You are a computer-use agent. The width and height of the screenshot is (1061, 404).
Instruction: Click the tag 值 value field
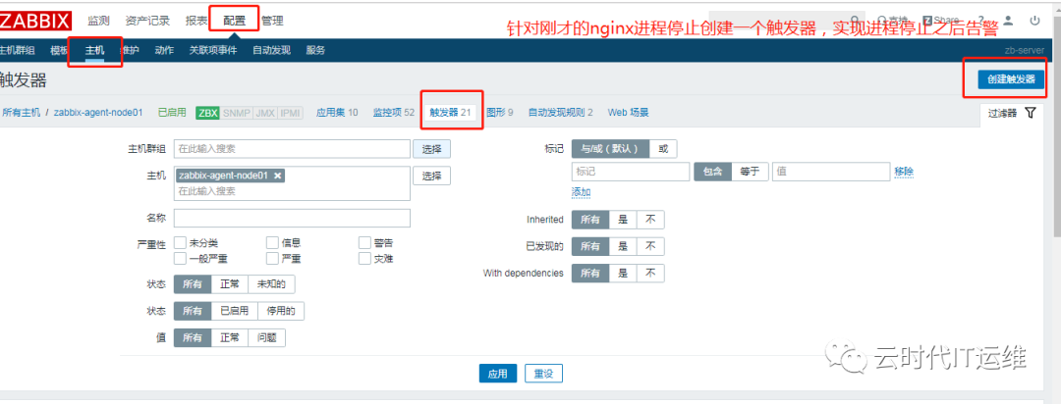831,172
